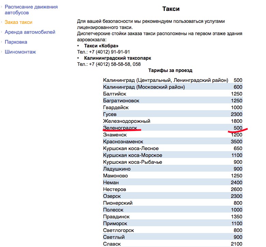Click the 3500 fare for Краснознаменск
The image size is (266, 247).
point(236,142)
